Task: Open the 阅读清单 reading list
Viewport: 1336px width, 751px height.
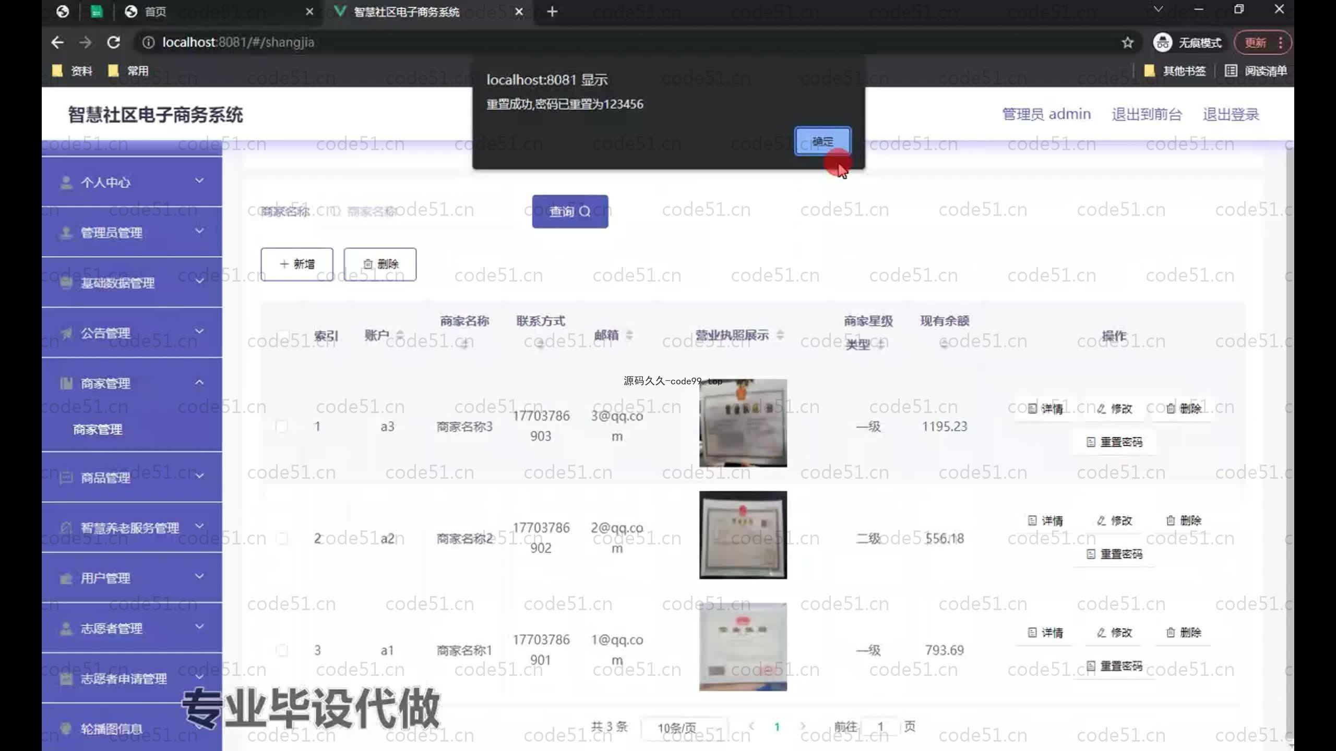Action: coord(1256,71)
